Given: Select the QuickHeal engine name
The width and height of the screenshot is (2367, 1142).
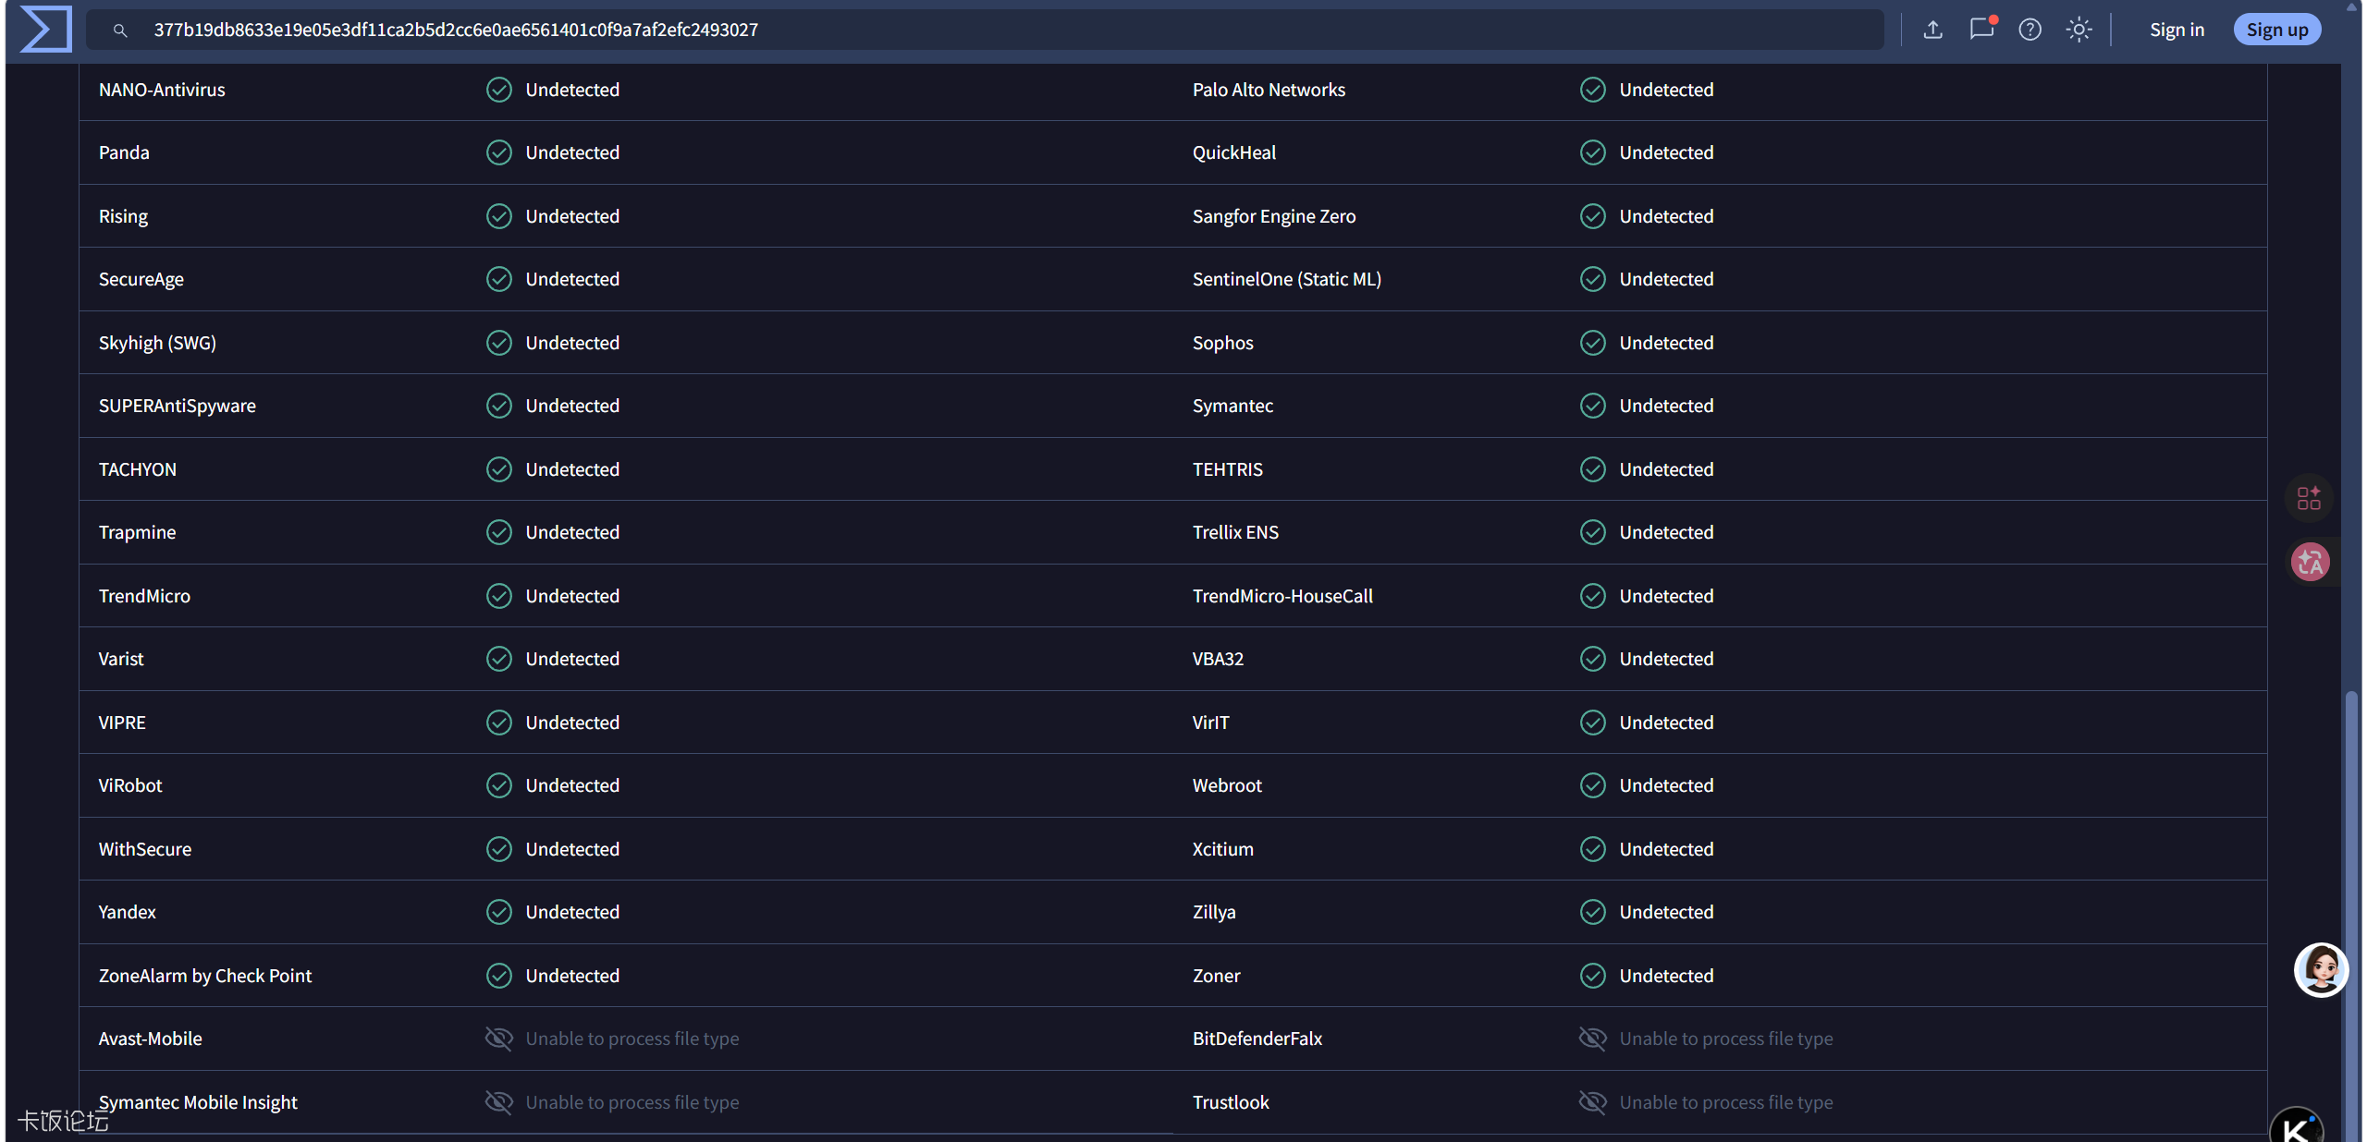Looking at the screenshot, I should click(x=1234, y=152).
